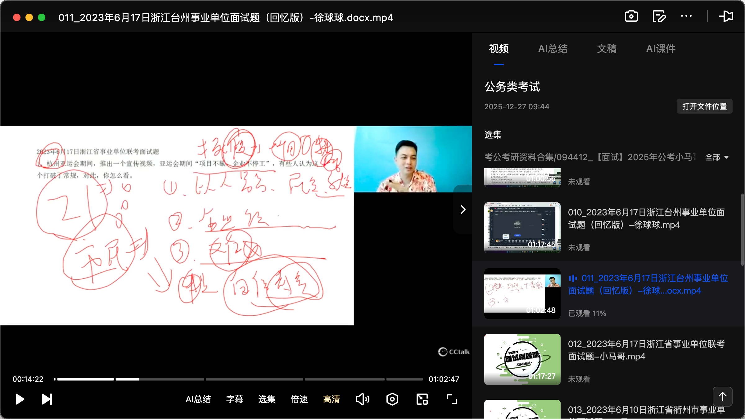
Task: Open the more options ellipsis menu
Action: (x=686, y=16)
